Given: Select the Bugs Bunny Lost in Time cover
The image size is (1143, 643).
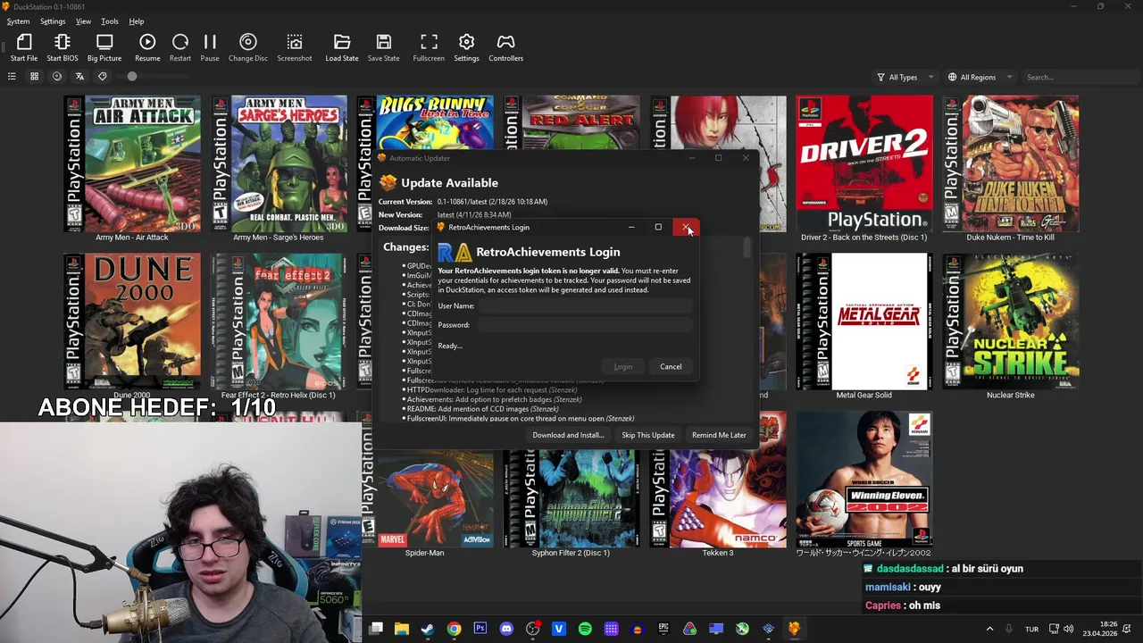Looking at the screenshot, I should click(x=426, y=123).
